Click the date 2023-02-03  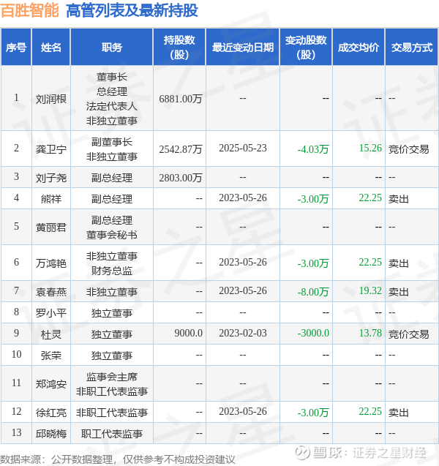pos(243,333)
